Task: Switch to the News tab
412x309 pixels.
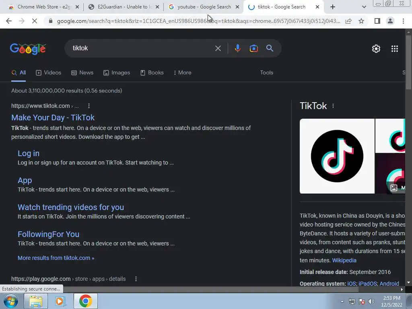Action: (x=82, y=73)
